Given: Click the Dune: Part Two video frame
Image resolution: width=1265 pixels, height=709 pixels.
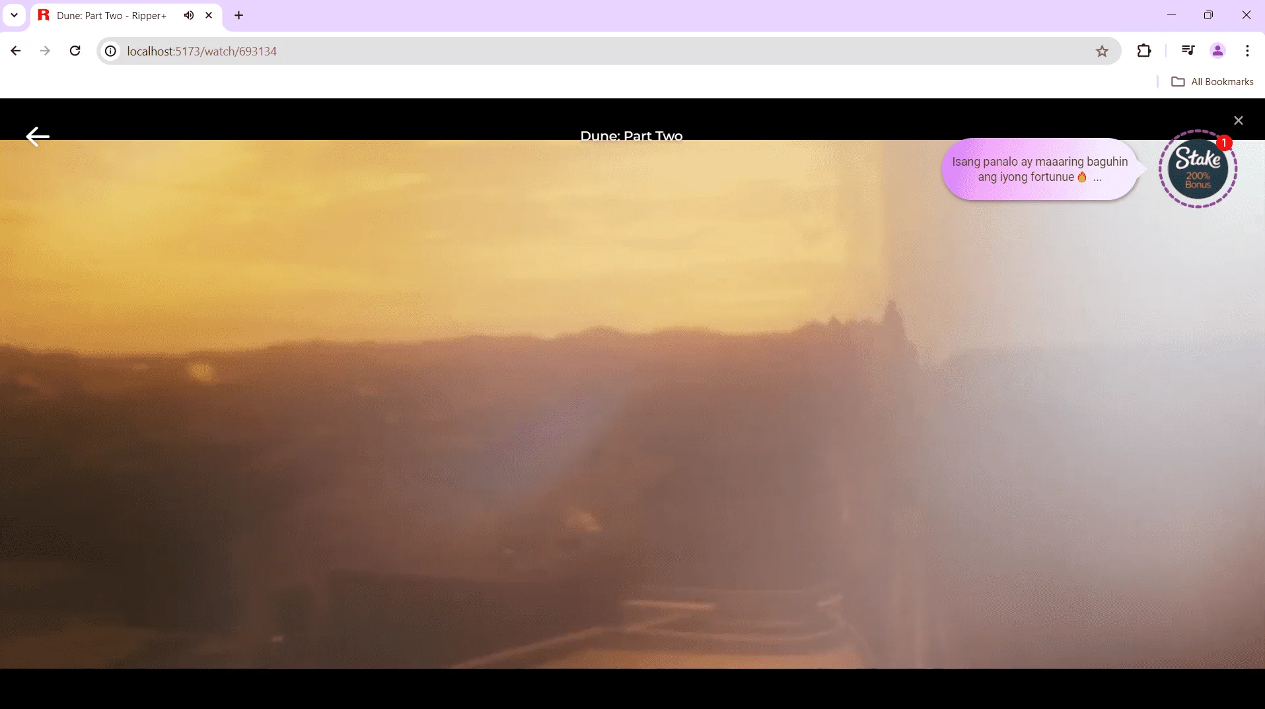Looking at the screenshot, I should click(632, 404).
